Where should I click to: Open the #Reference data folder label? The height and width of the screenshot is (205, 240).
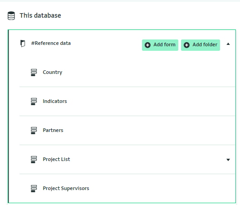pyautogui.click(x=51, y=43)
